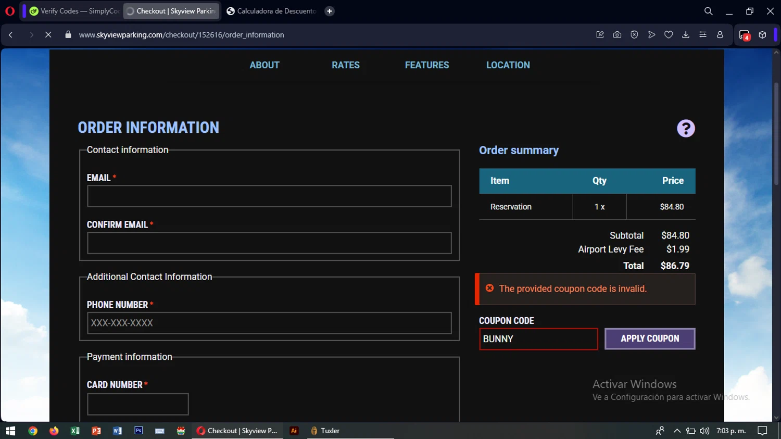Click the EMAIL input field
The width and height of the screenshot is (781, 439).
[269, 196]
